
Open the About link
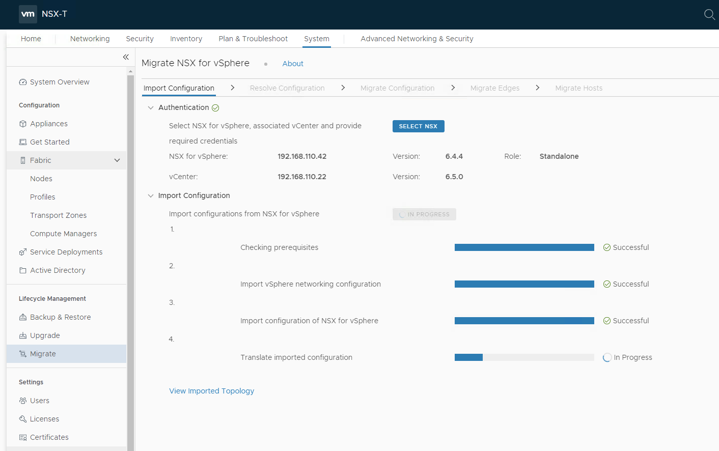[293, 64]
